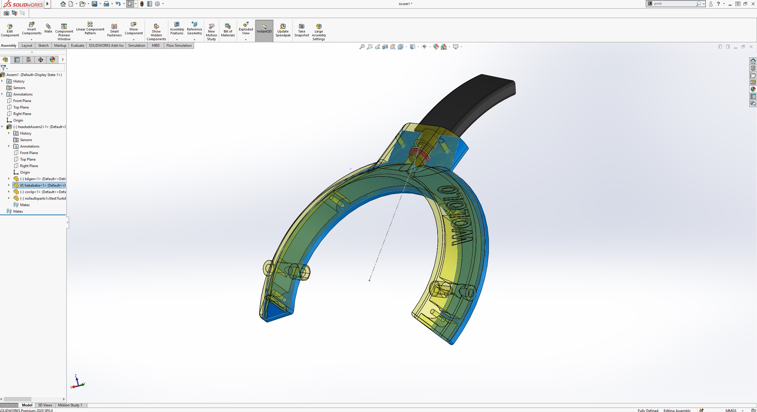Open the Evaluate tab
Viewport: 757px width, 412px height.
click(78, 46)
